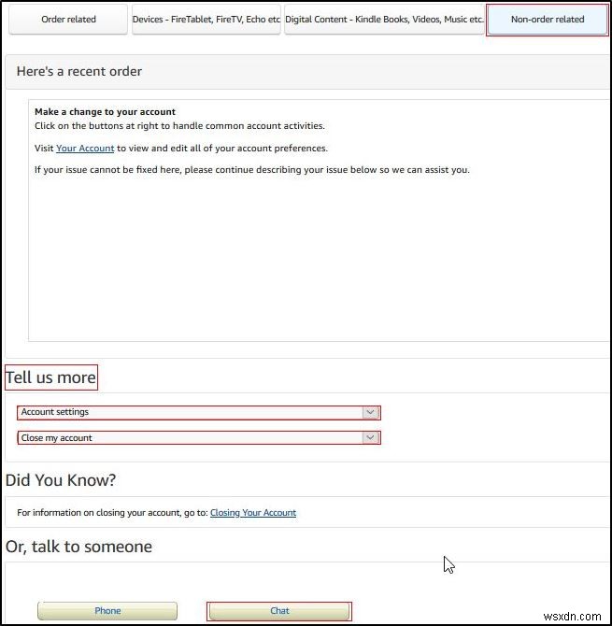Select the Digital Content tab
612x626 pixels.
click(x=384, y=19)
